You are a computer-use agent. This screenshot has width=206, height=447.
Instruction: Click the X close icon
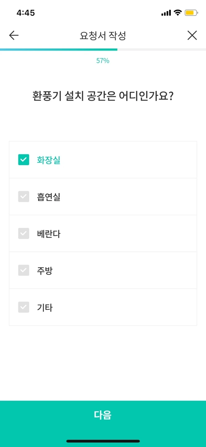192,35
